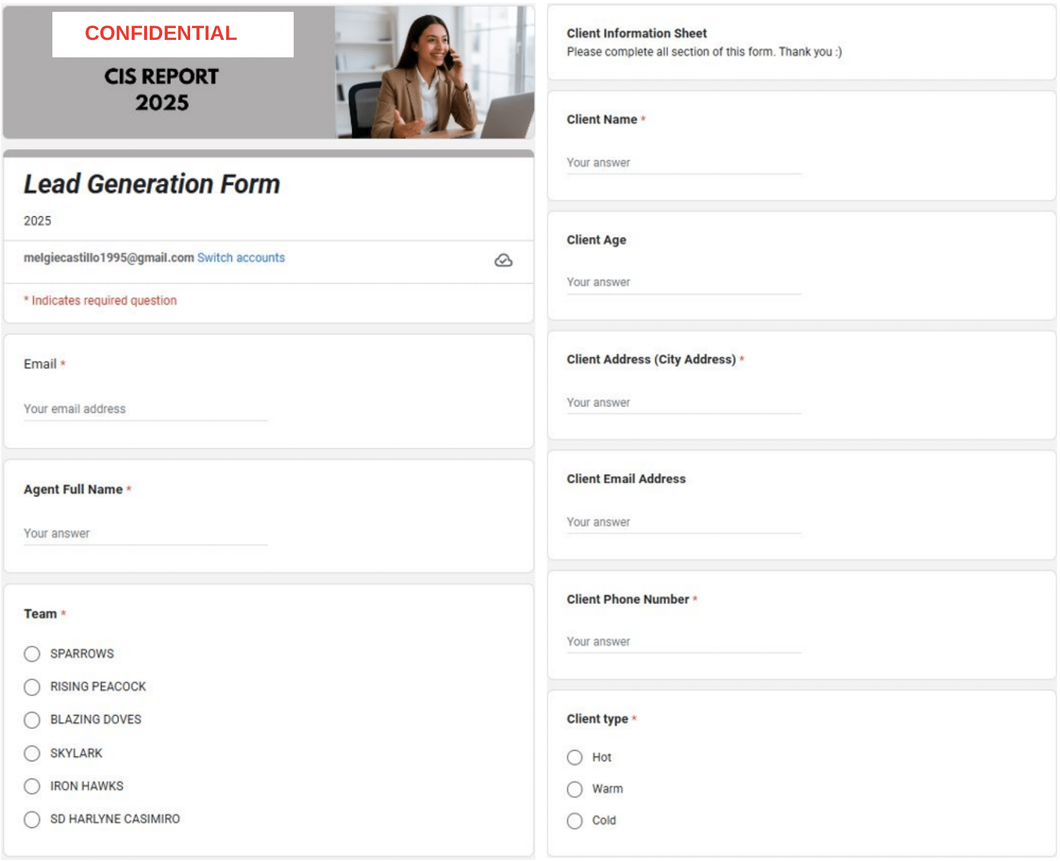Viewport: 1060px width, 861px height.
Task: Set client type to Cold
Action: pyautogui.click(x=574, y=820)
